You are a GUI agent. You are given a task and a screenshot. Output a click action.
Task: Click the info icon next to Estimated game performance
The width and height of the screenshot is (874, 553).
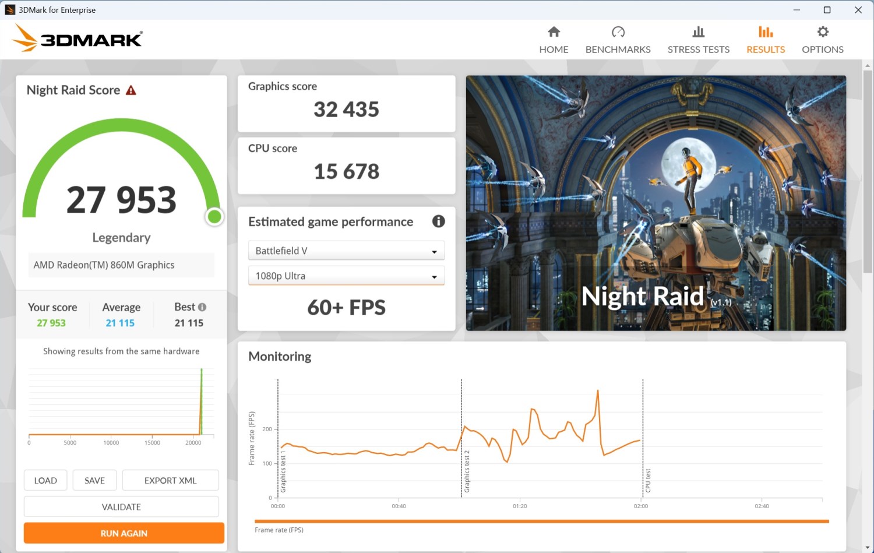(438, 221)
